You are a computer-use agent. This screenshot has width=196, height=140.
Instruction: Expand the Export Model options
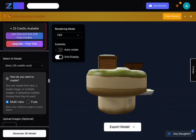[122, 127]
